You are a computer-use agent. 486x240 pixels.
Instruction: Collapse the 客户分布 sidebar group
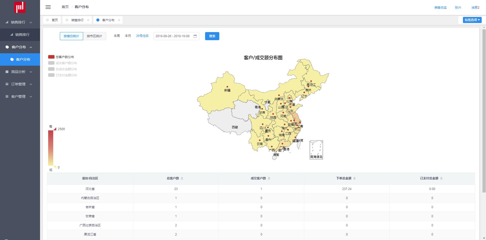click(x=20, y=47)
